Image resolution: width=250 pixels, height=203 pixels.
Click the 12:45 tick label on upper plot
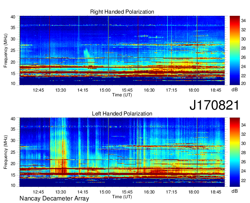click(x=39, y=90)
